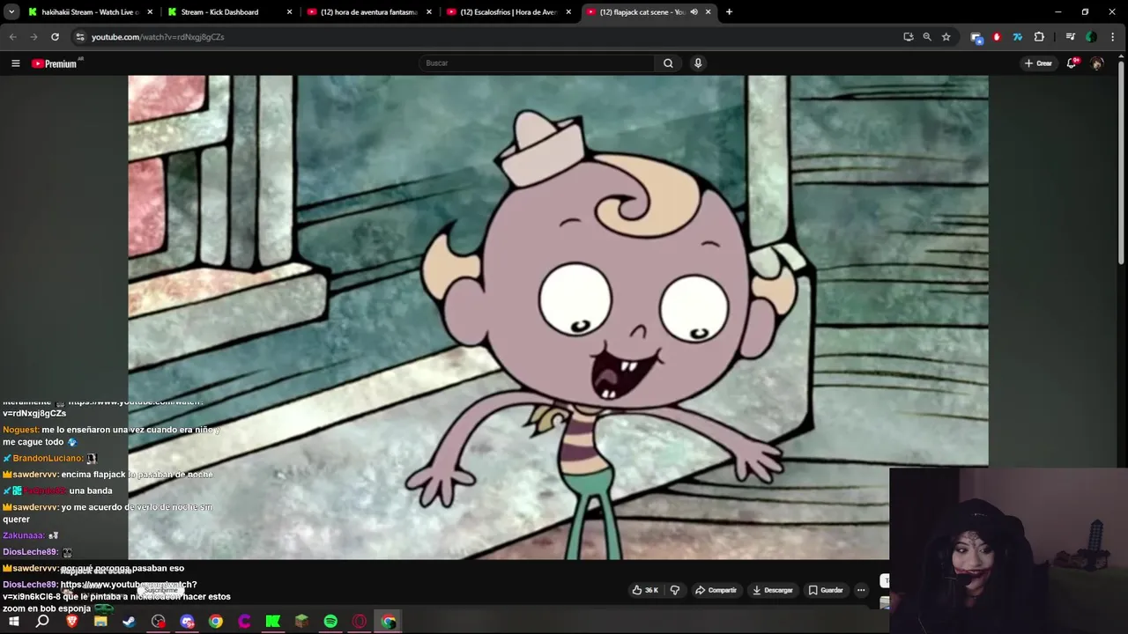Open File Explorer from taskbar

click(x=100, y=622)
